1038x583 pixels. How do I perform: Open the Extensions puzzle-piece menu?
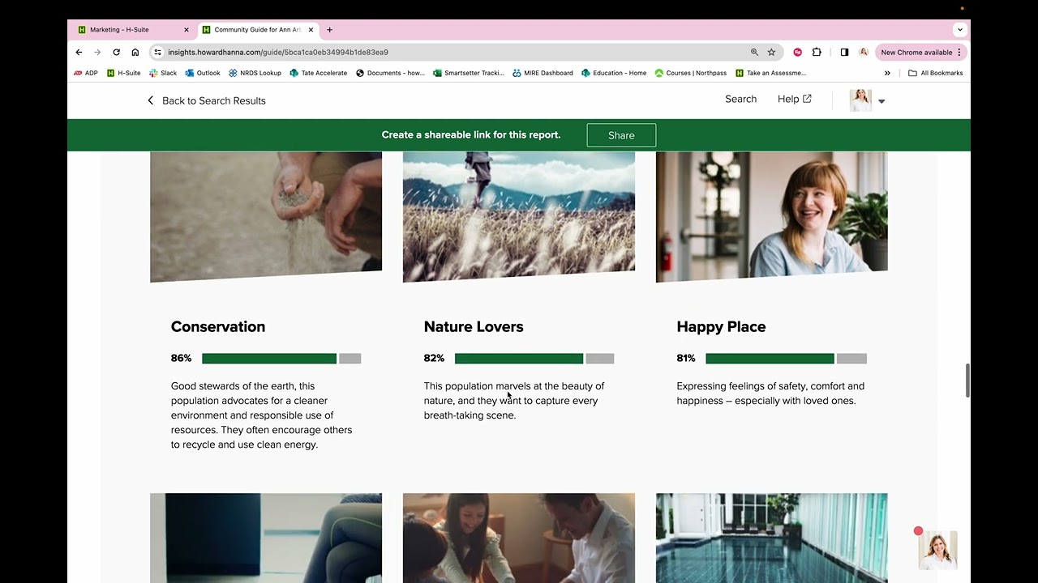coord(817,52)
